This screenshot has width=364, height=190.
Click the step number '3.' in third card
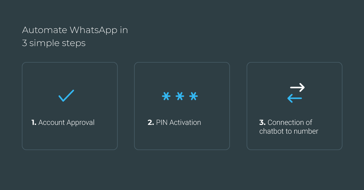tap(262, 123)
